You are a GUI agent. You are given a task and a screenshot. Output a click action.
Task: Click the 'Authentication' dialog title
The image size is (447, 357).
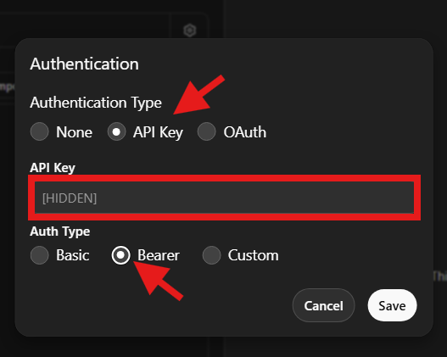pyautogui.click(x=84, y=64)
